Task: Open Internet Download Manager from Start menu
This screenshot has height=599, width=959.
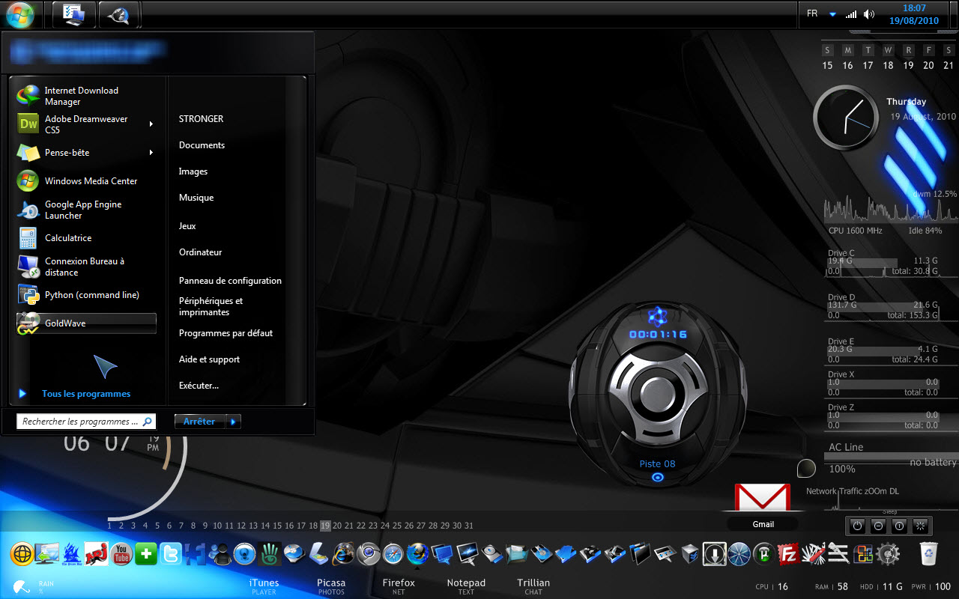Action: [86, 96]
